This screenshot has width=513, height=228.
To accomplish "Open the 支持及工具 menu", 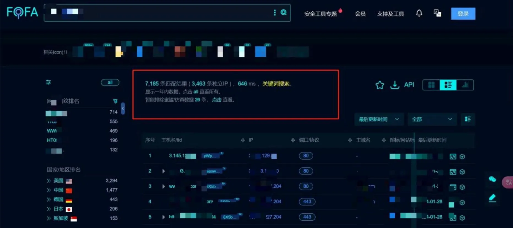I will pos(390,14).
